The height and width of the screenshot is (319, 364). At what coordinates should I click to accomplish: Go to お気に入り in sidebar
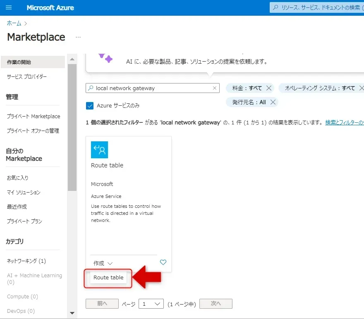click(x=18, y=178)
